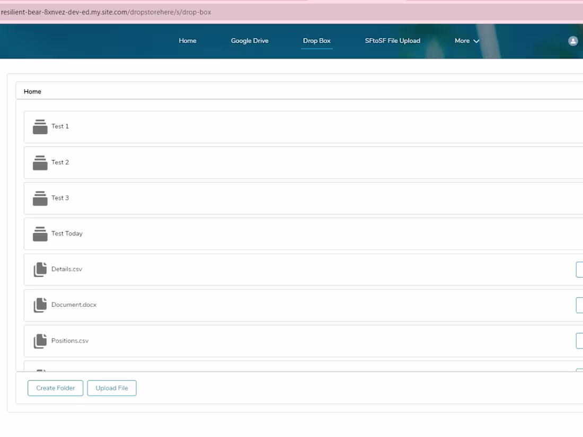Select the Home navigation item
Screen dimensions: 583x437
188,41
